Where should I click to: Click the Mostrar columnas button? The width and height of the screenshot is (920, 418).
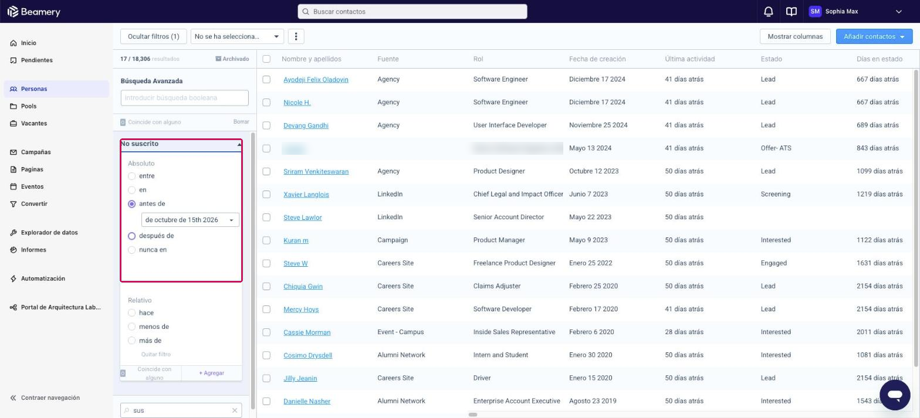pyautogui.click(x=795, y=36)
